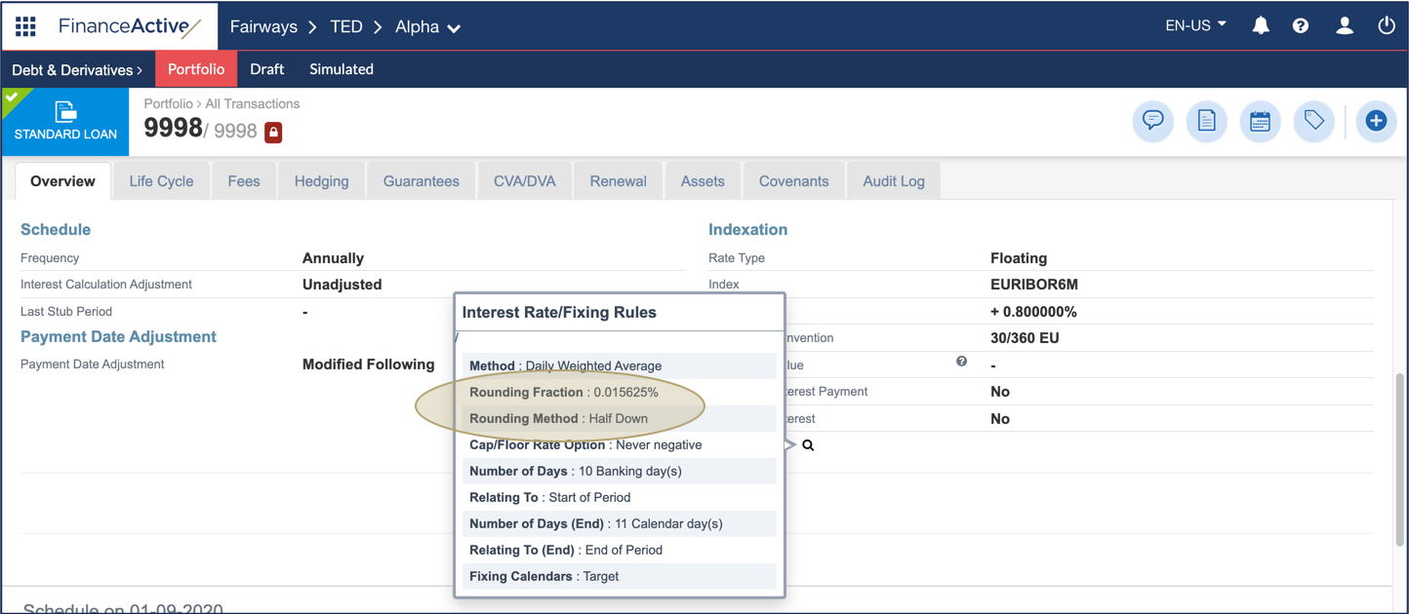Click the red lock icon
This screenshot has width=1409, height=614.
pyautogui.click(x=273, y=132)
